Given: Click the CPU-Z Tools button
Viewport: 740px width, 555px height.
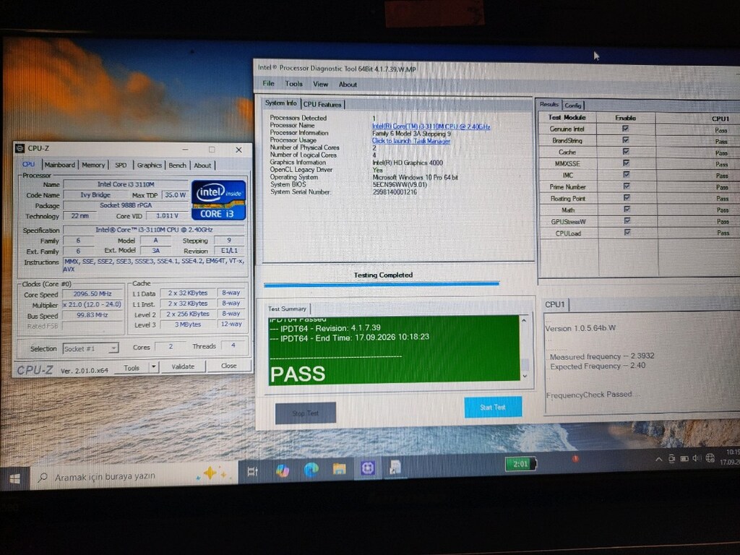Looking at the screenshot, I should pyautogui.click(x=132, y=368).
